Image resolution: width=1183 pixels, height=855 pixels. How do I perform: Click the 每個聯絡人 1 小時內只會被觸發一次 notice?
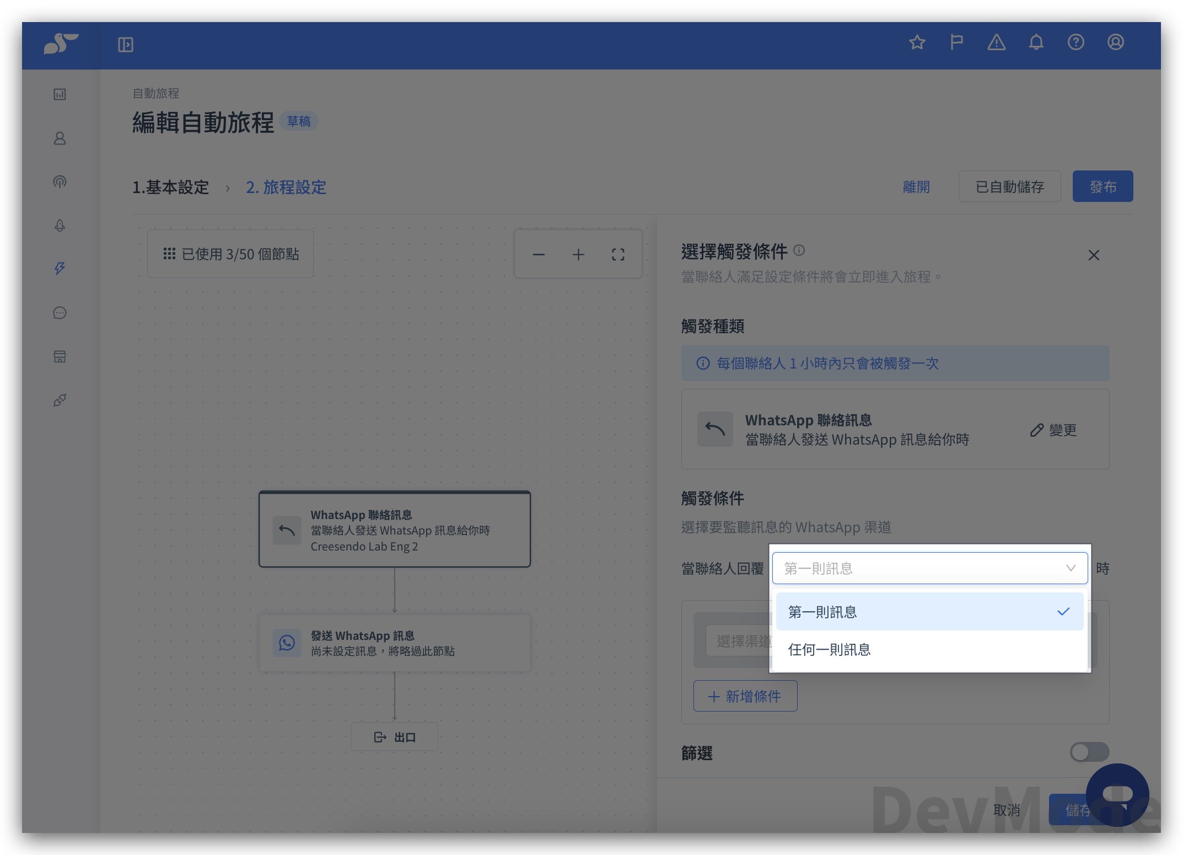(895, 363)
